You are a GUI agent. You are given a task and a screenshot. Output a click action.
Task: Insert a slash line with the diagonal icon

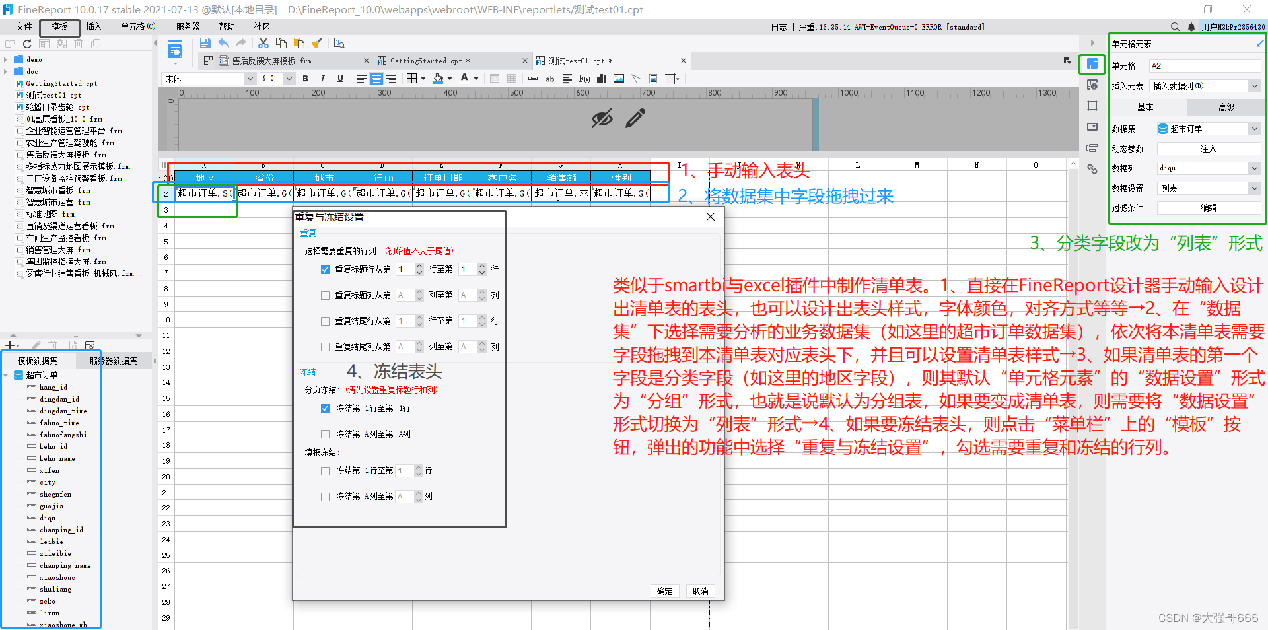(636, 79)
